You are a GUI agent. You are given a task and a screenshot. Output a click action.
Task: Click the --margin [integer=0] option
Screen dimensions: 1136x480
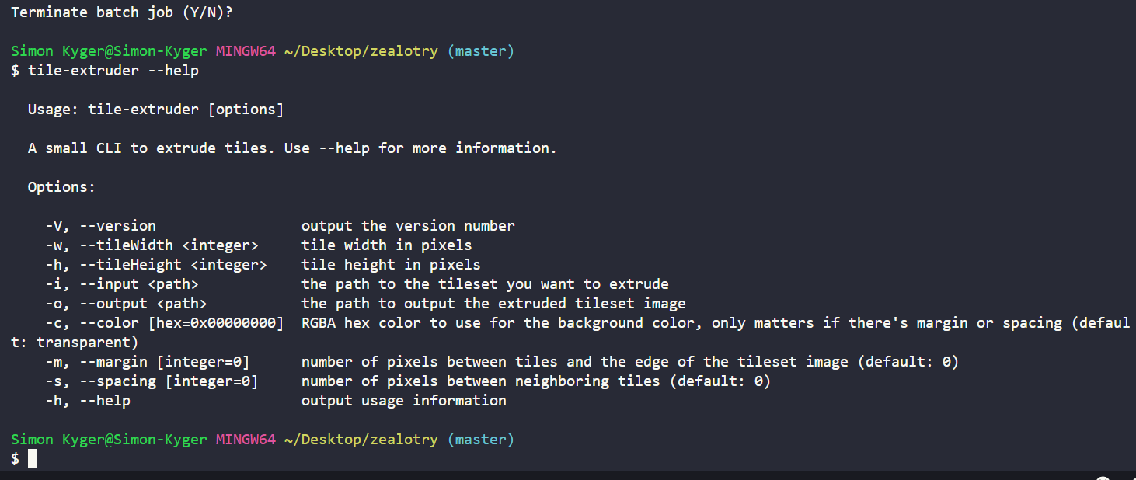point(165,362)
